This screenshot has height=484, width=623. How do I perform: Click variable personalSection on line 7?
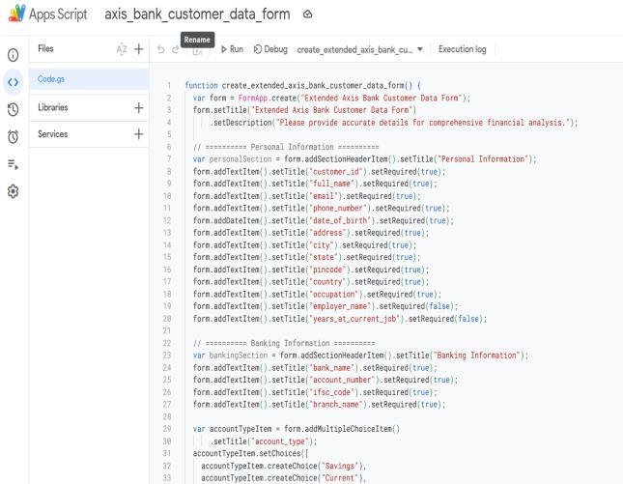pyautogui.click(x=241, y=159)
